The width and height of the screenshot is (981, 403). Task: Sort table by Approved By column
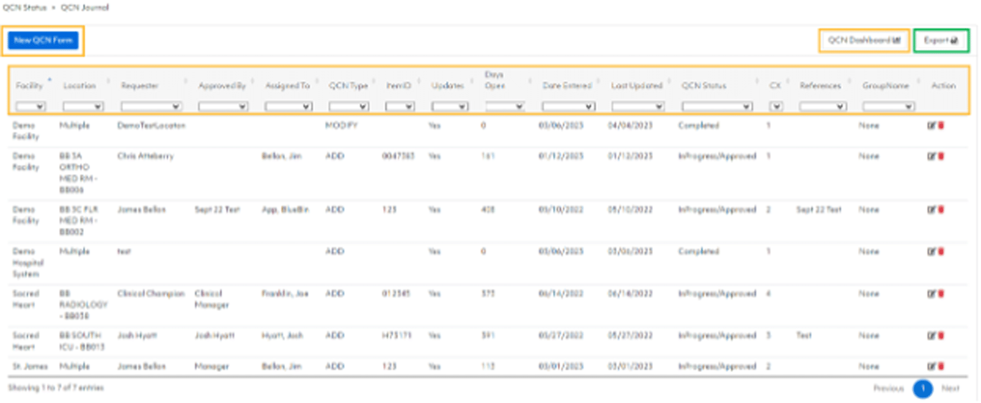click(x=222, y=85)
